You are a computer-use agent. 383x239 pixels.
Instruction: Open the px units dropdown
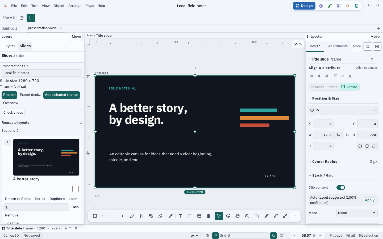pos(195,236)
